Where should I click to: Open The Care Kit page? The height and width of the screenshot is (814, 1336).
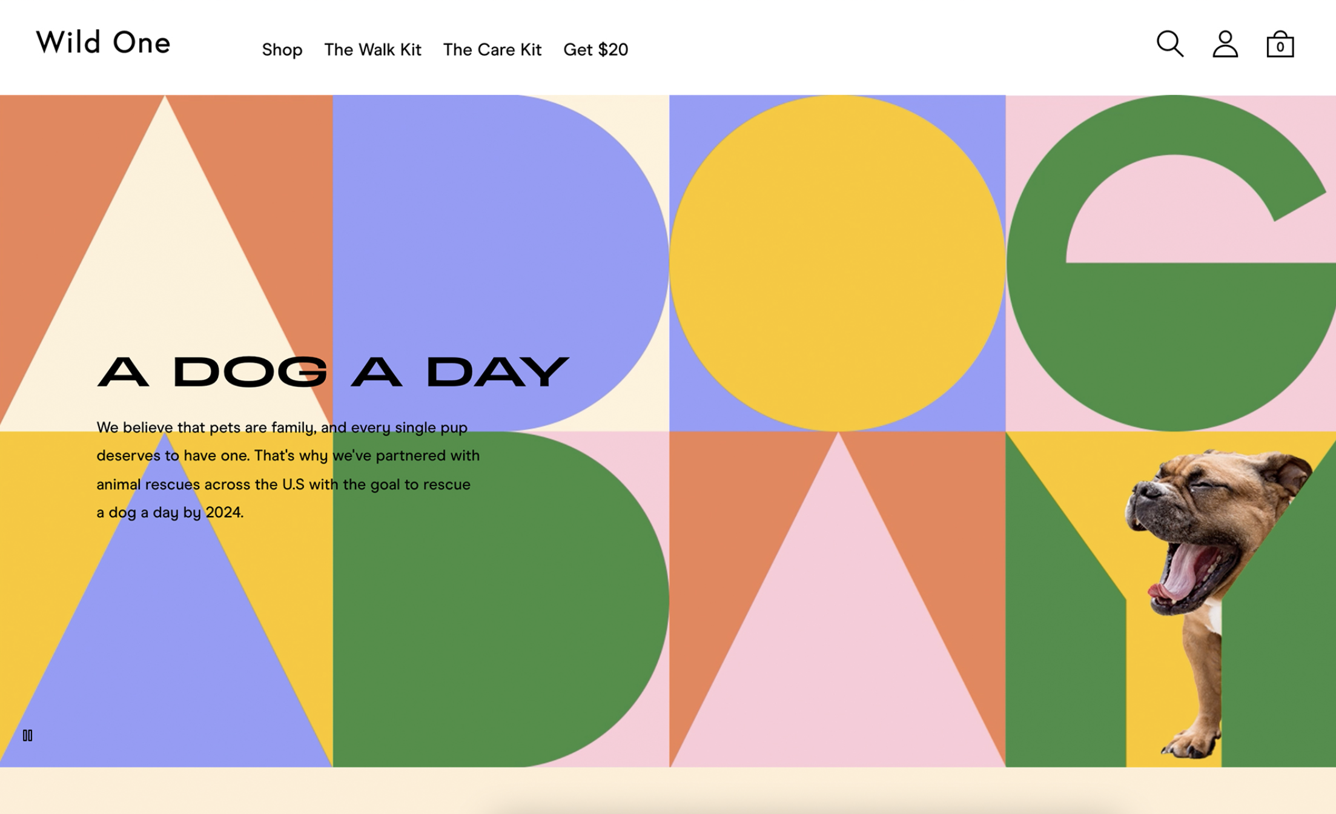click(492, 50)
